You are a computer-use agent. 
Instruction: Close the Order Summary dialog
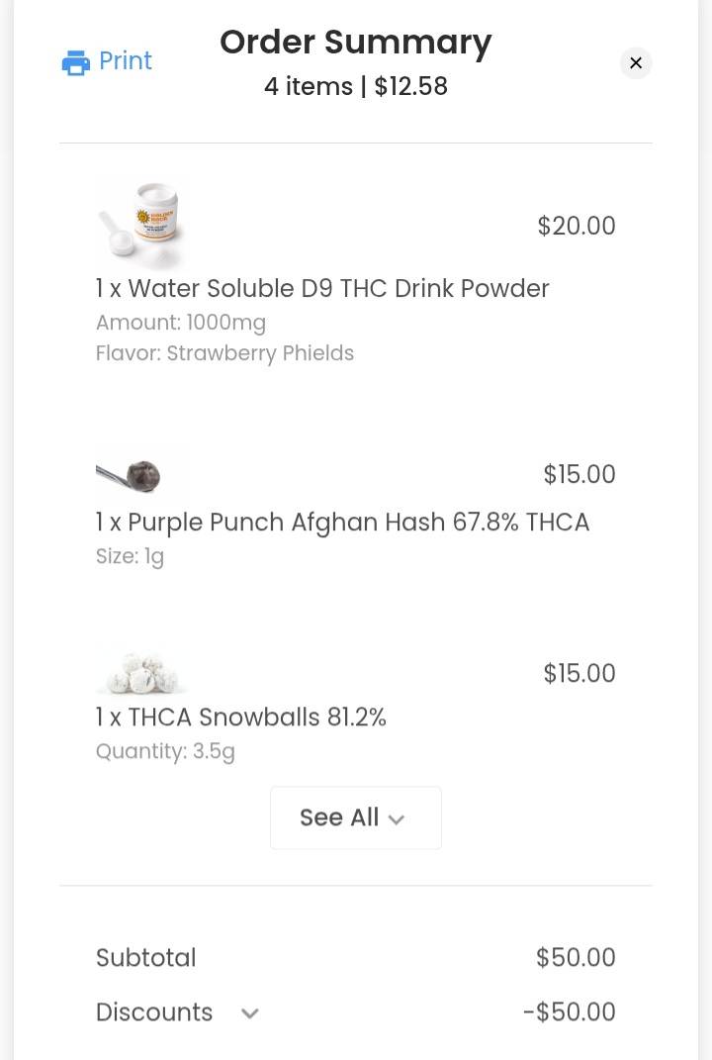(x=636, y=63)
